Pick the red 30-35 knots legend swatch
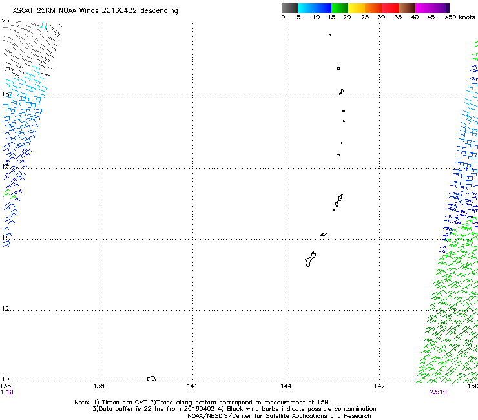 [390, 8]
